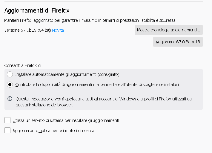Viewport: 212px width, 153px height.
Task: Click Mostra cronologia aggiornamenti button
Action: point(169,30)
